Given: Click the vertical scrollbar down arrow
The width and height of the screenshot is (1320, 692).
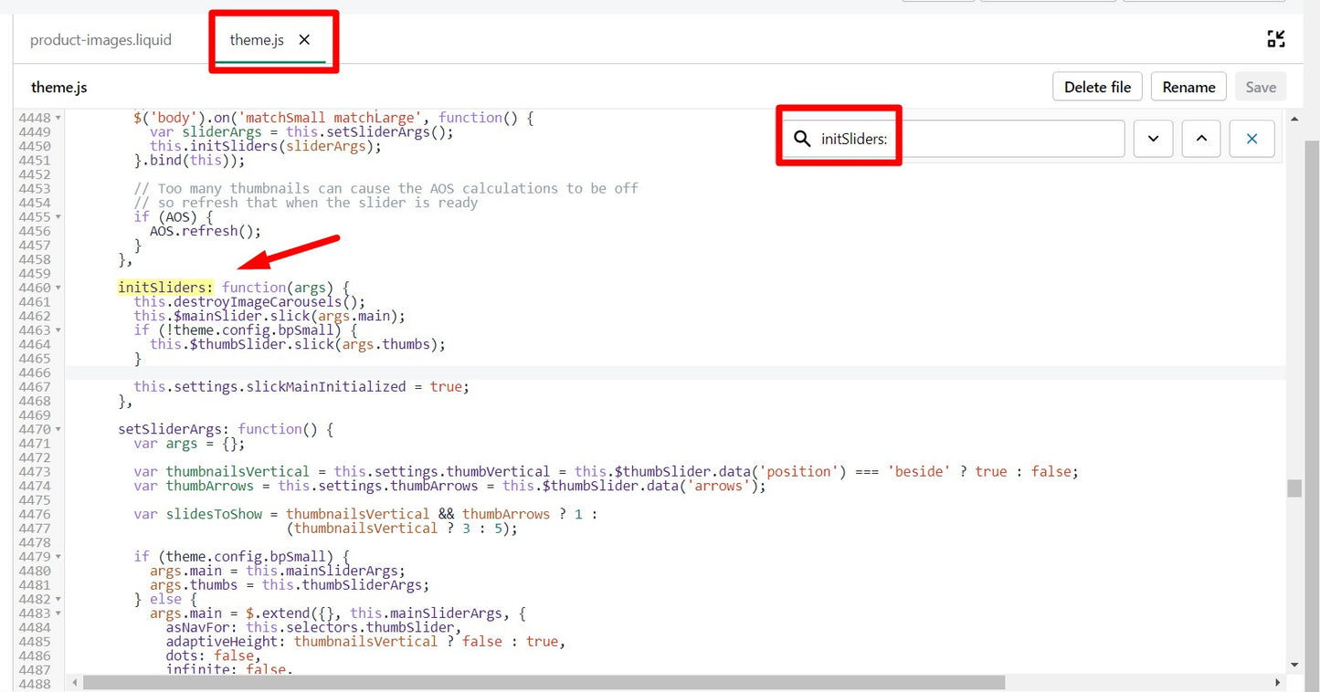Looking at the screenshot, I should (1294, 665).
